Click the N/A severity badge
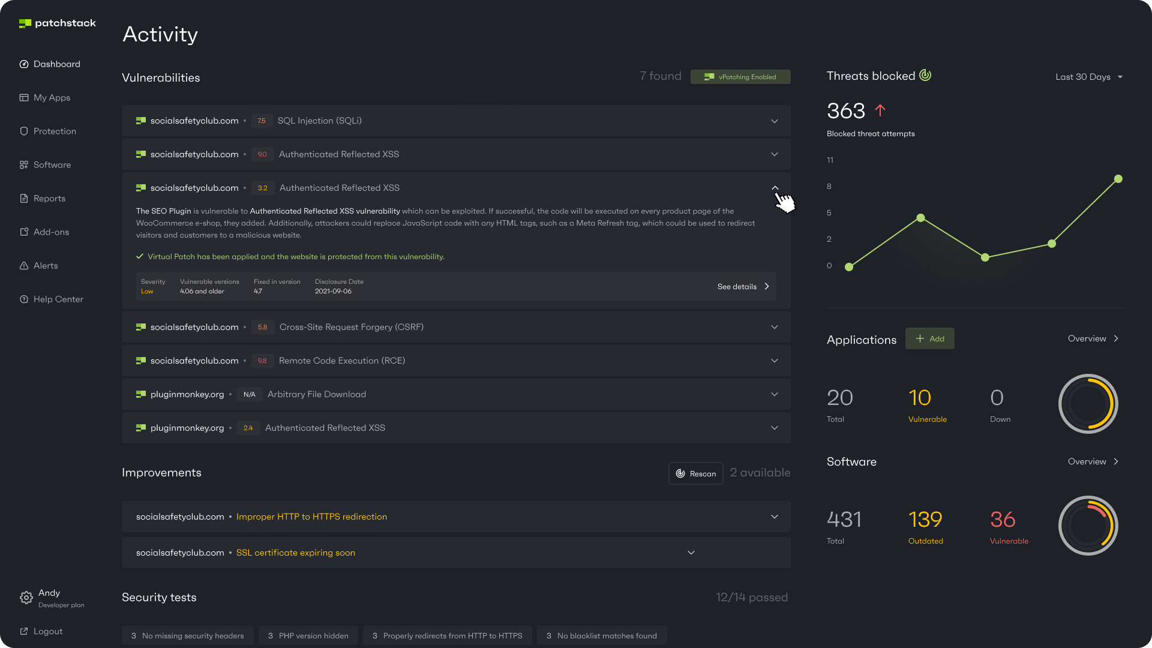Screen dimensions: 1152x648 pos(249,394)
